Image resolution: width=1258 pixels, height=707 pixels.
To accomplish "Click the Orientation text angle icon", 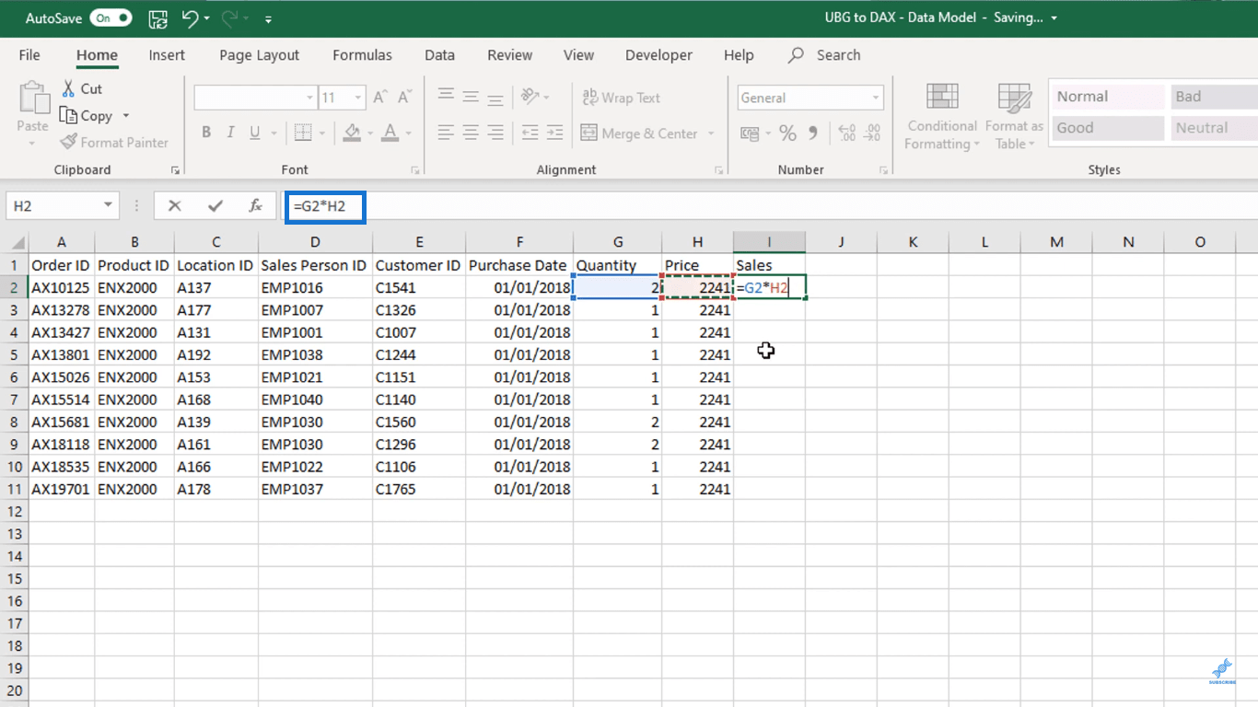I will coord(530,97).
